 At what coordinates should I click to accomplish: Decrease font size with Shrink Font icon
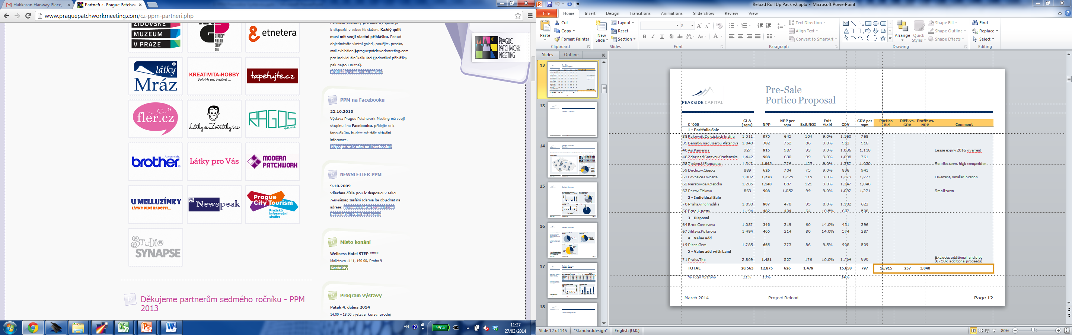[x=708, y=26]
